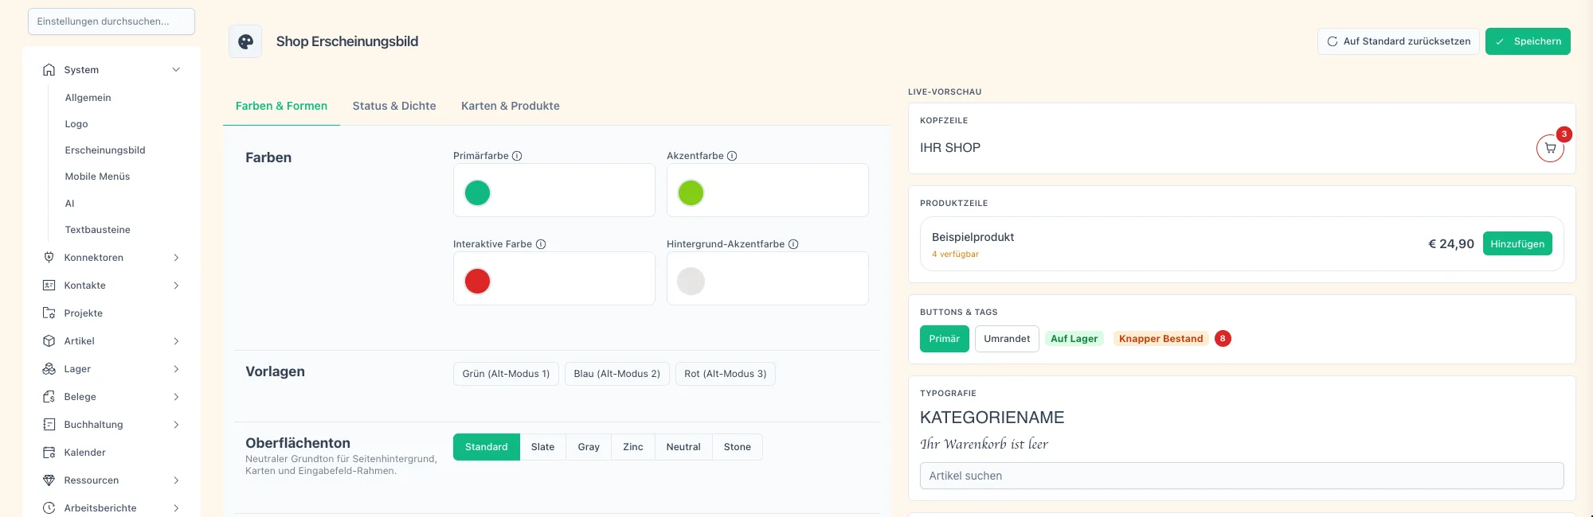Click the Projekte folder icon

coord(49,313)
